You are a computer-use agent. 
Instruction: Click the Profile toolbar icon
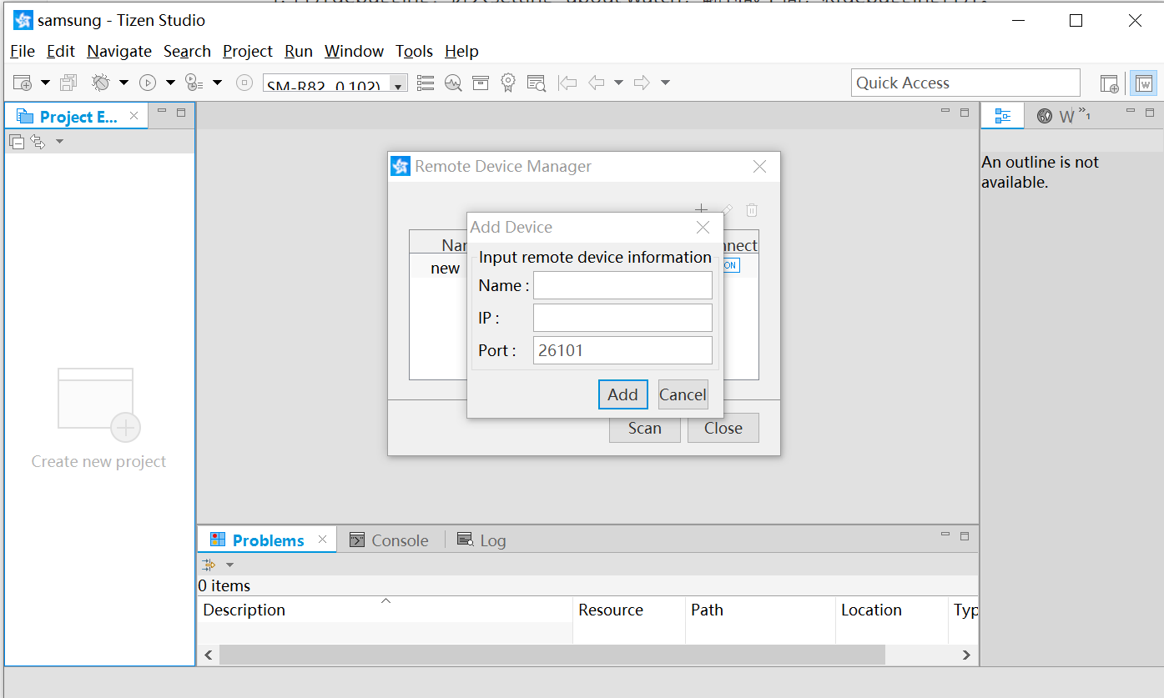194,83
